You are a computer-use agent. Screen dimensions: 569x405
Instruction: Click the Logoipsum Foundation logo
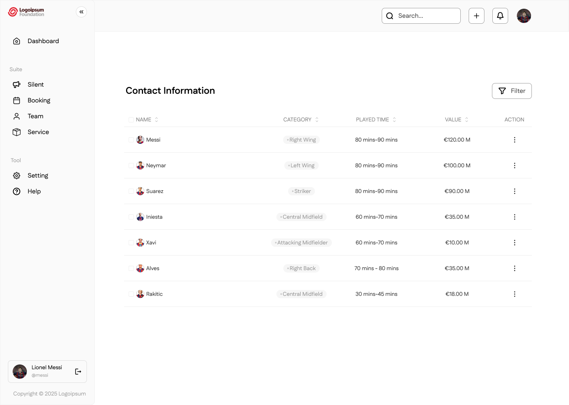(x=26, y=12)
